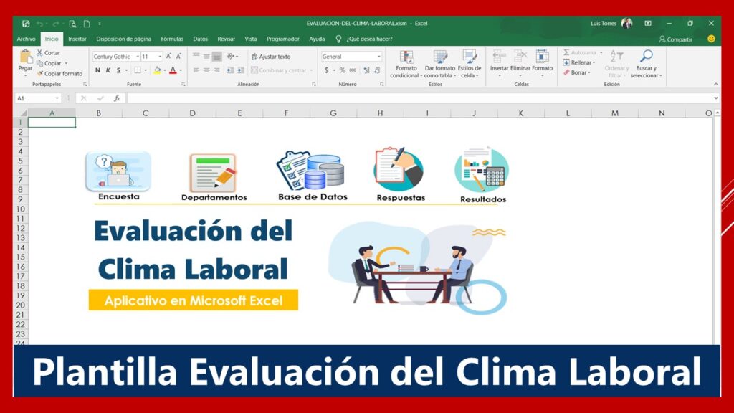
Task: Select the Pegar (paste) icon
Action: point(25,56)
